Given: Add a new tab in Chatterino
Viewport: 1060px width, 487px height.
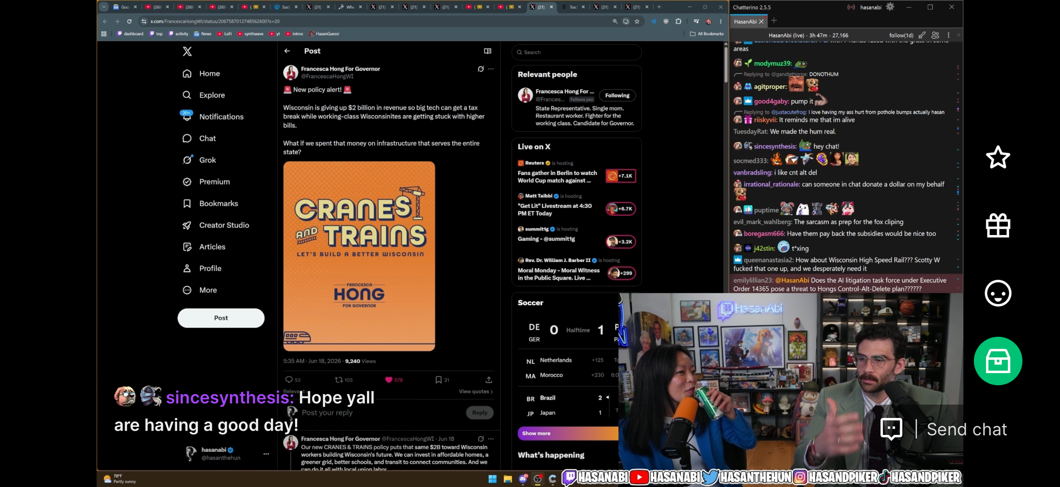Looking at the screenshot, I should (x=774, y=21).
